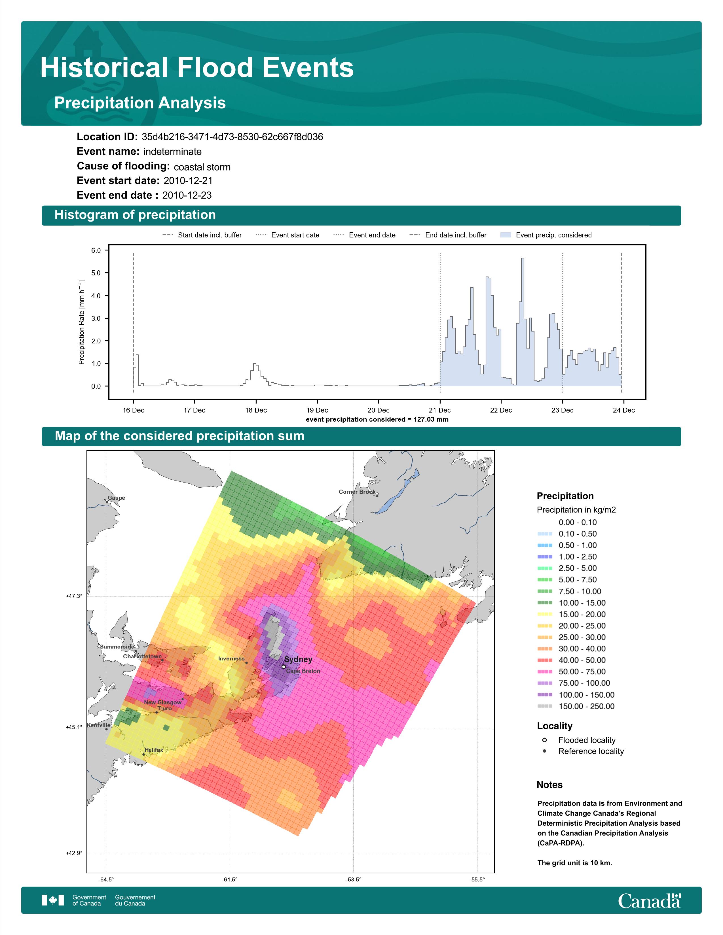
Task: Click the Event end date legend entry
Action: [364, 235]
